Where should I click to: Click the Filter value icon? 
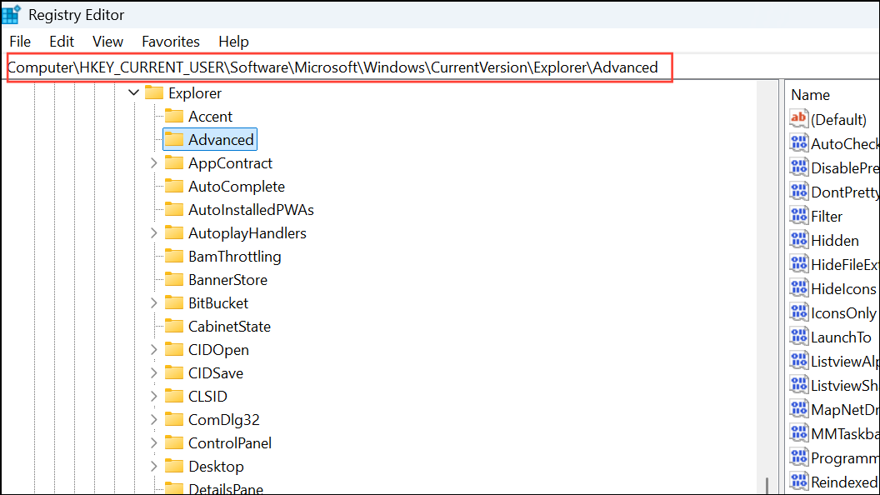click(797, 216)
